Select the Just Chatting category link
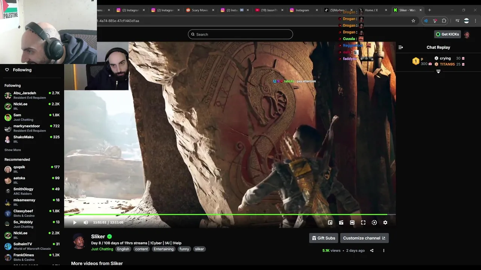This screenshot has height=270, width=481. [102, 249]
